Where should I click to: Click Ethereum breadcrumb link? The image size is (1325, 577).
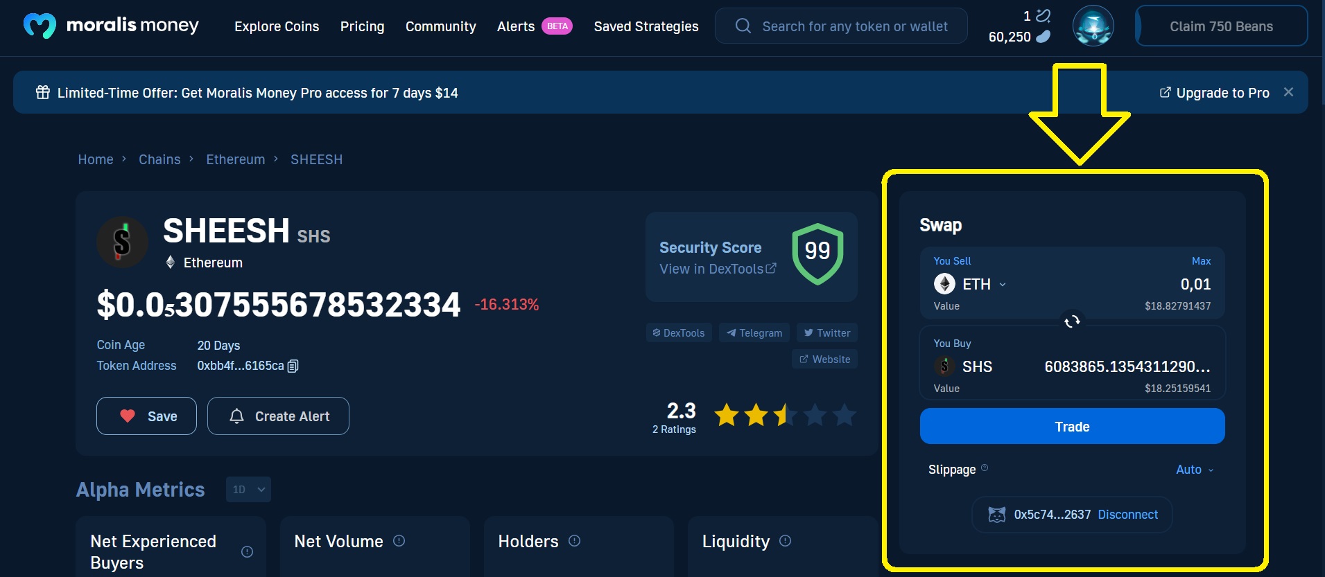pos(236,159)
